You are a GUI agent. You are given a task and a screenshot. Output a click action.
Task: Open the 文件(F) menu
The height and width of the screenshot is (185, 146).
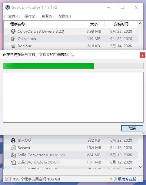[x=14, y=16]
